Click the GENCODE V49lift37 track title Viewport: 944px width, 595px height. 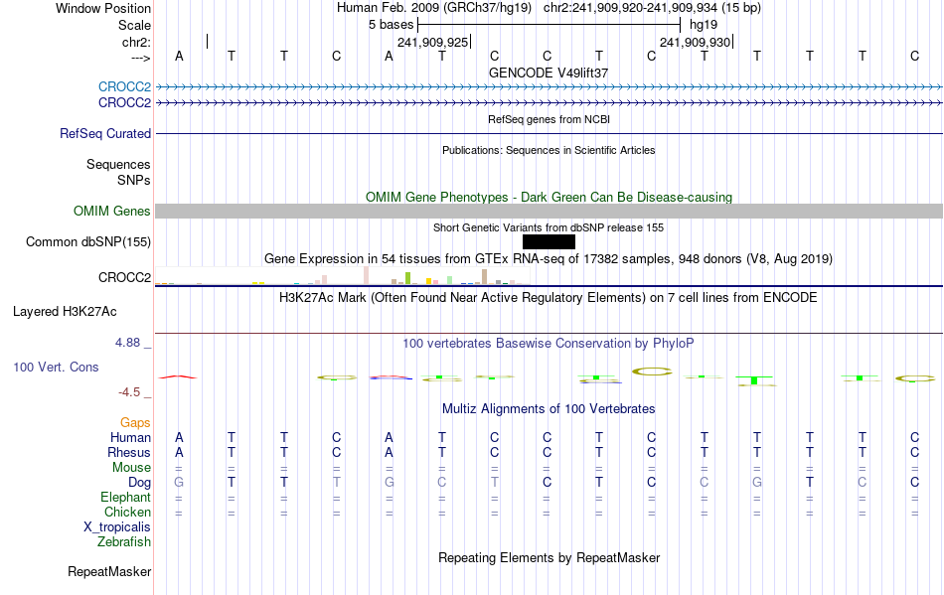[x=549, y=73]
